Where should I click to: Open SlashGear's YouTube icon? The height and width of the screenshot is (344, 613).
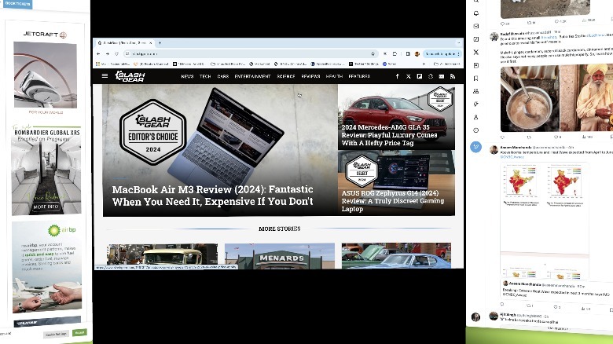(x=442, y=76)
